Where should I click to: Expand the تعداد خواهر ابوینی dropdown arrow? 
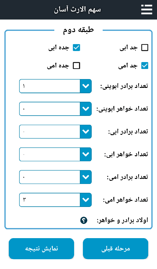[x=86, y=109]
